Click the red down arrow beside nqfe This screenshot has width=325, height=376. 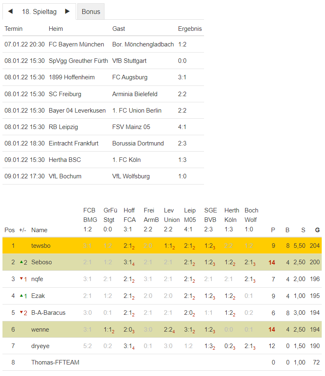tap(21, 279)
